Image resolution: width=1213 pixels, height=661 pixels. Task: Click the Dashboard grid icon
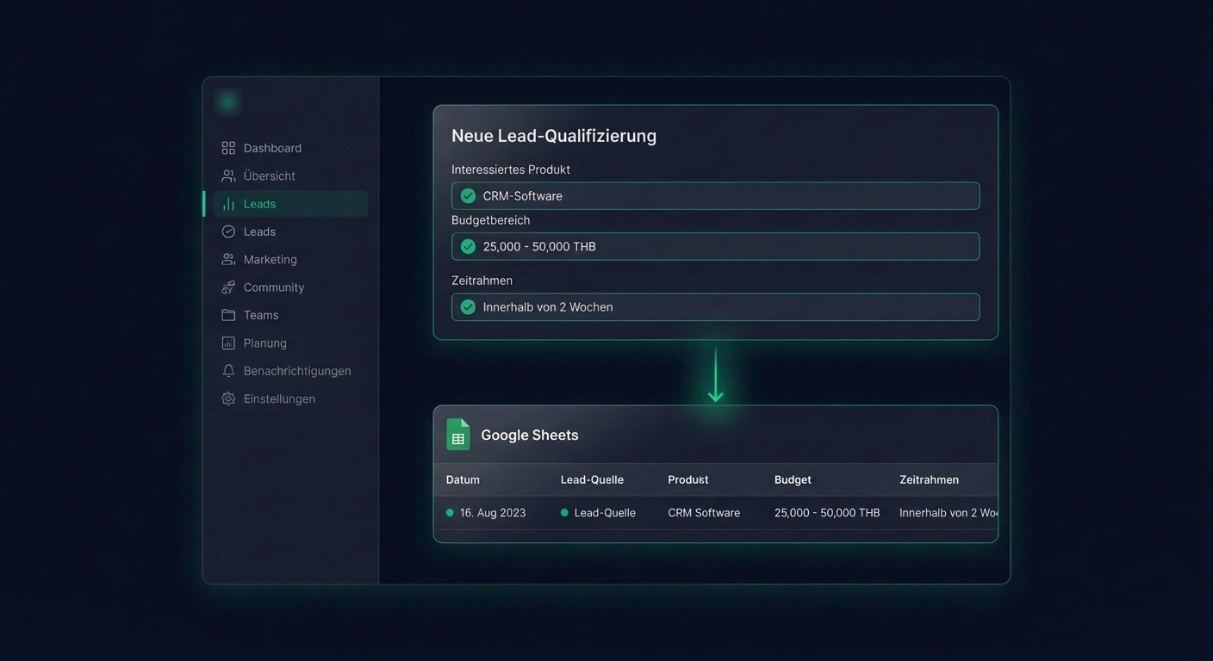click(x=228, y=148)
